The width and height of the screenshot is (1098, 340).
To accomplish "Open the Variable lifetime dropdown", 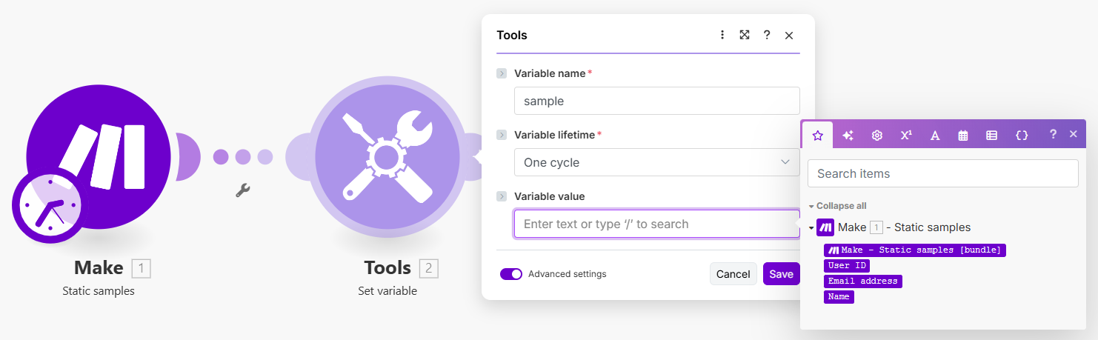I will coord(656,162).
